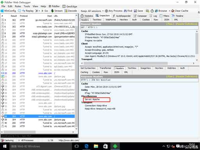
Task: Open the View menu
Action: coord(35,6)
